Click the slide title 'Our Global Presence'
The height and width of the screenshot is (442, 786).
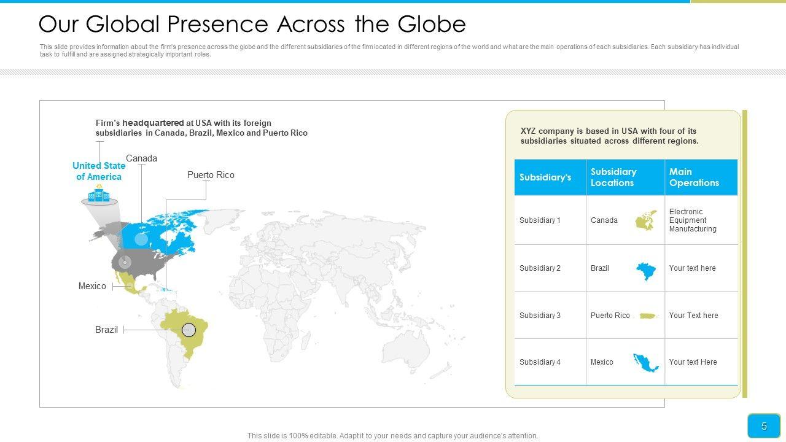point(252,24)
